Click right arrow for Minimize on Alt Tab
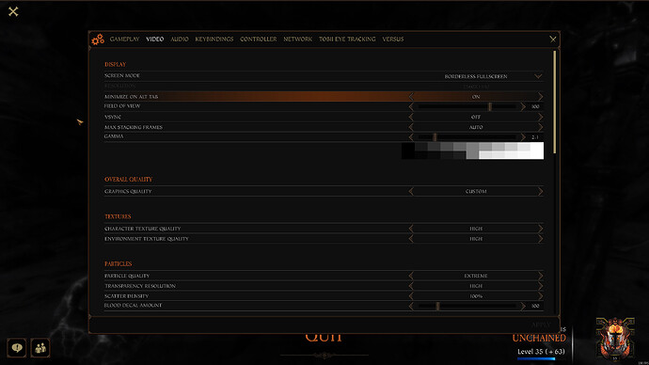649x365 pixels. coord(540,96)
